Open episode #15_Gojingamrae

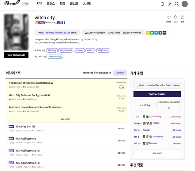click(x=26, y=139)
